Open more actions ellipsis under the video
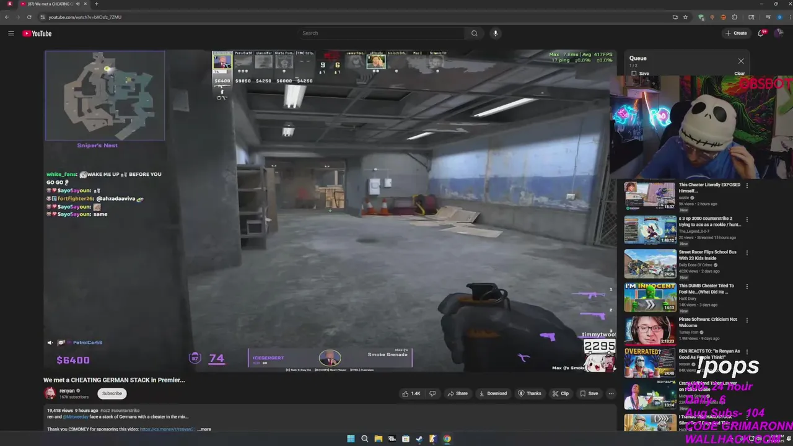 [x=611, y=393]
